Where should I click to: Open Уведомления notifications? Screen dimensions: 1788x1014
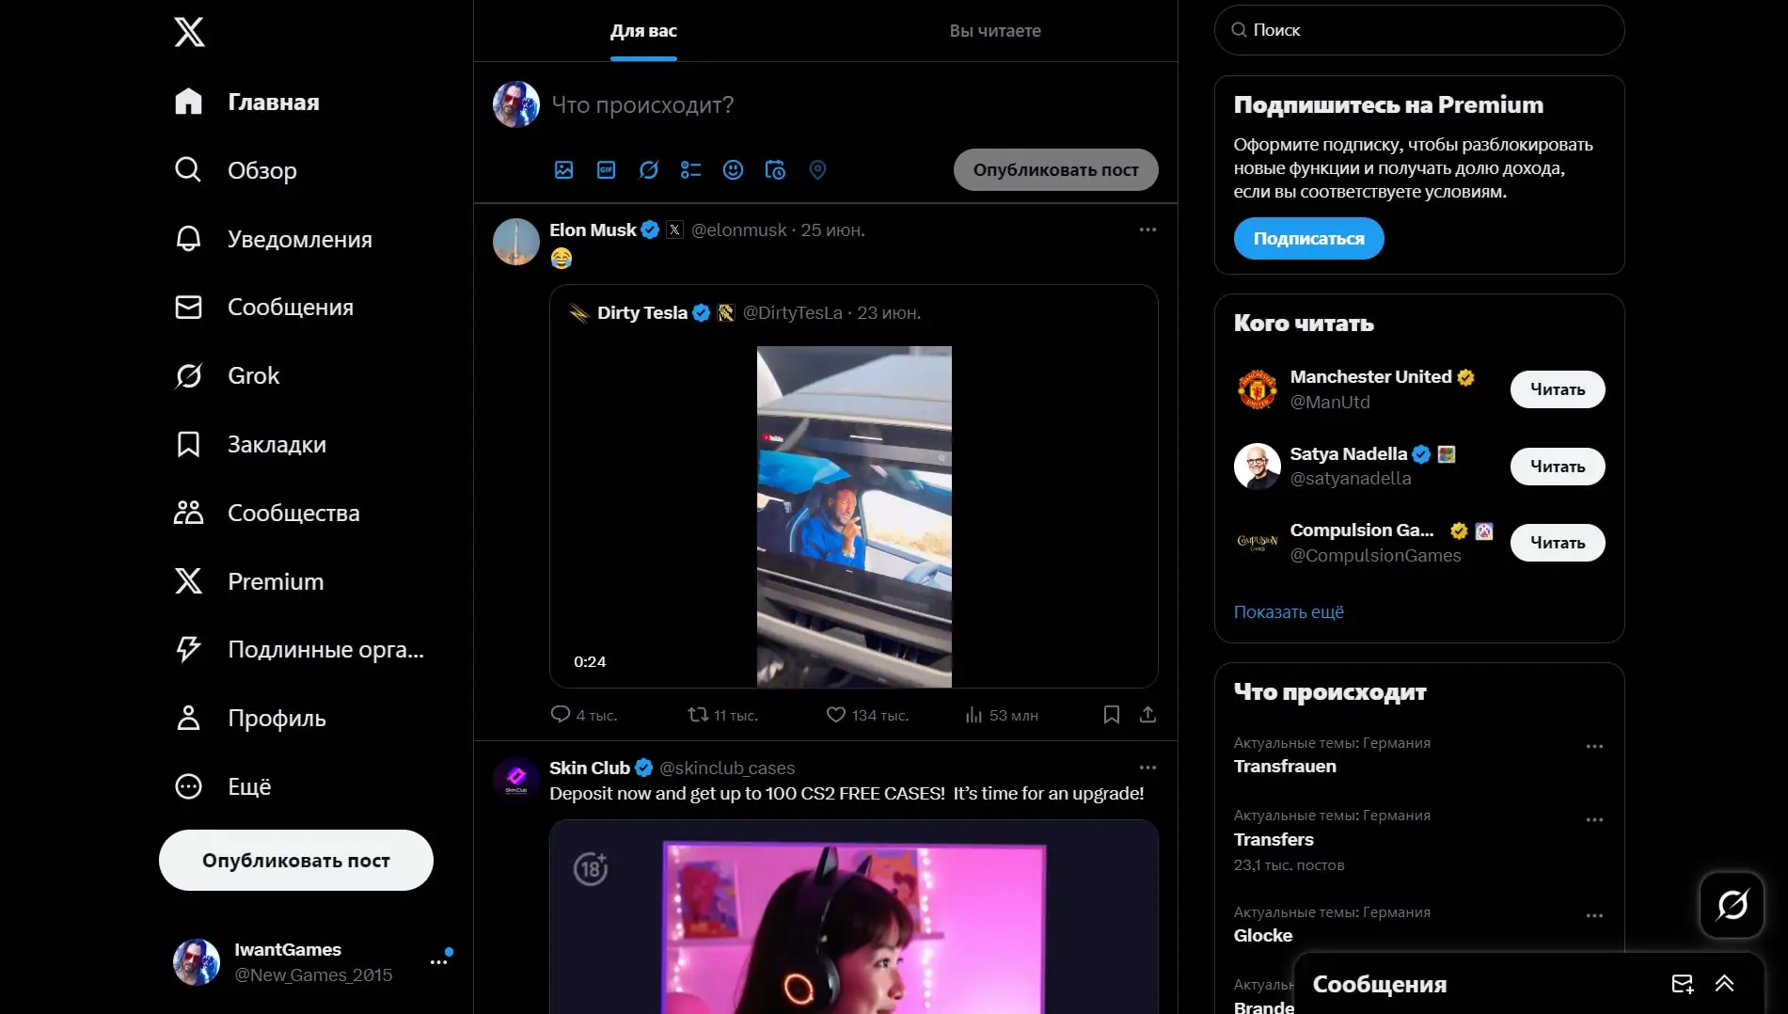click(x=274, y=239)
